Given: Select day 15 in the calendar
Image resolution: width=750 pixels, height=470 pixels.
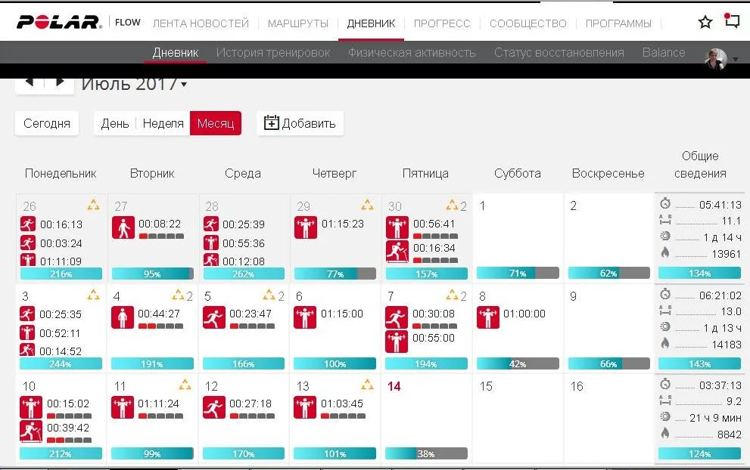Looking at the screenshot, I should point(485,386).
